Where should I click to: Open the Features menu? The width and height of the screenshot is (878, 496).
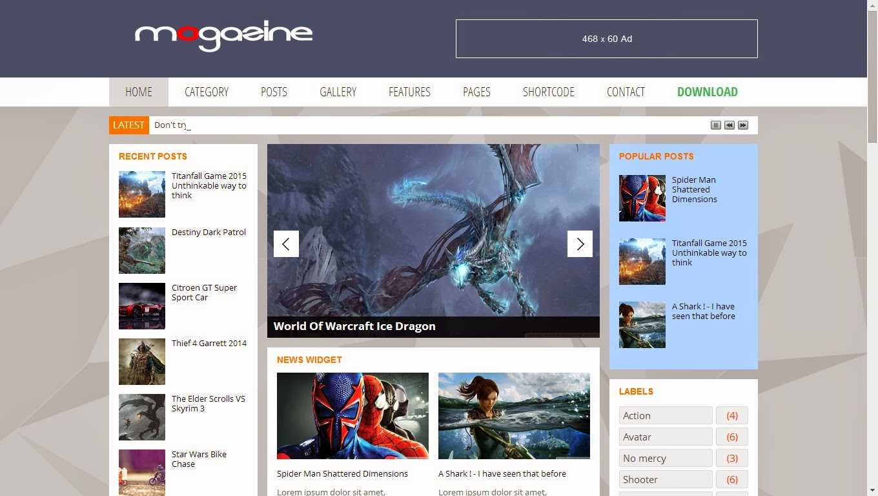tap(409, 92)
